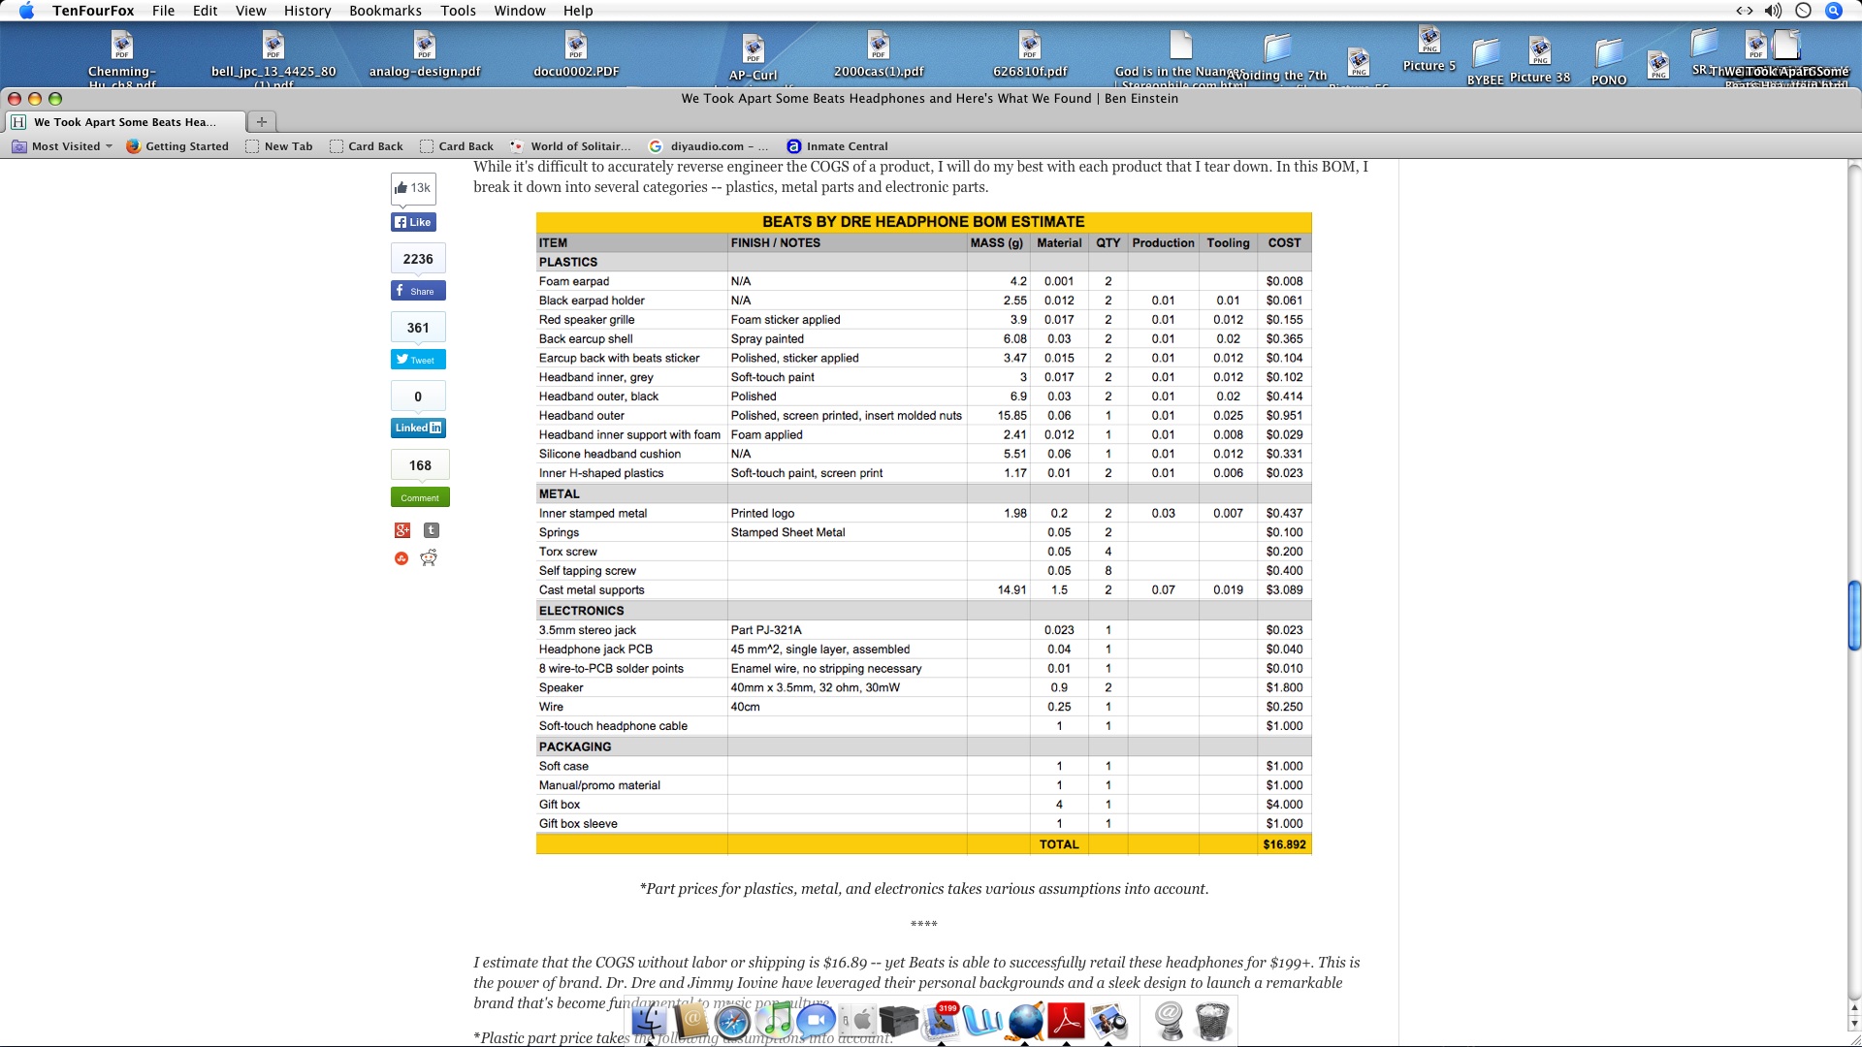Open Preview app in the Dock

pyautogui.click(x=1108, y=1021)
